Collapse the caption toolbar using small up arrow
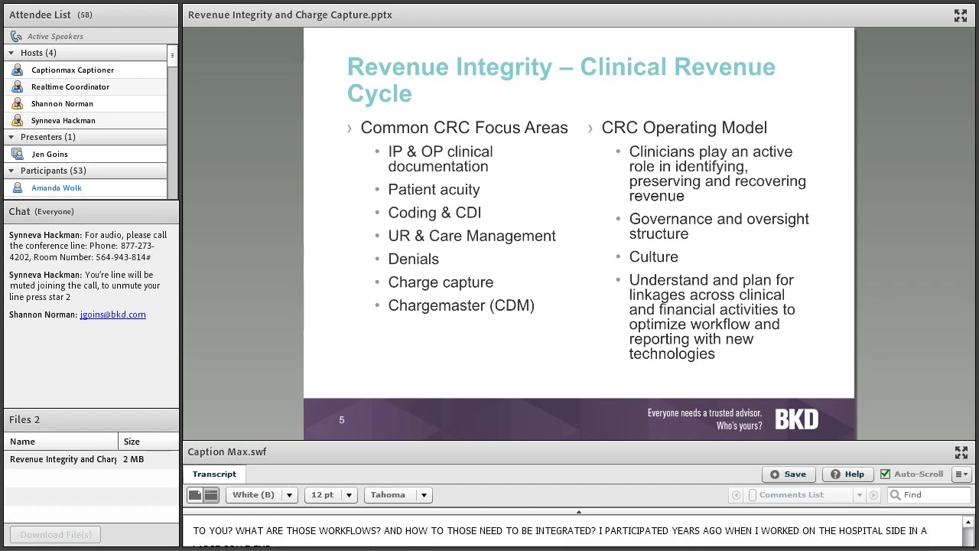The width and height of the screenshot is (979, 551). coord(579,511)
